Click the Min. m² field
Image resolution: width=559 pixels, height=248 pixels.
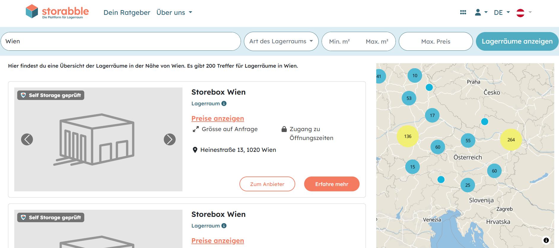click(x=339, y=42)
